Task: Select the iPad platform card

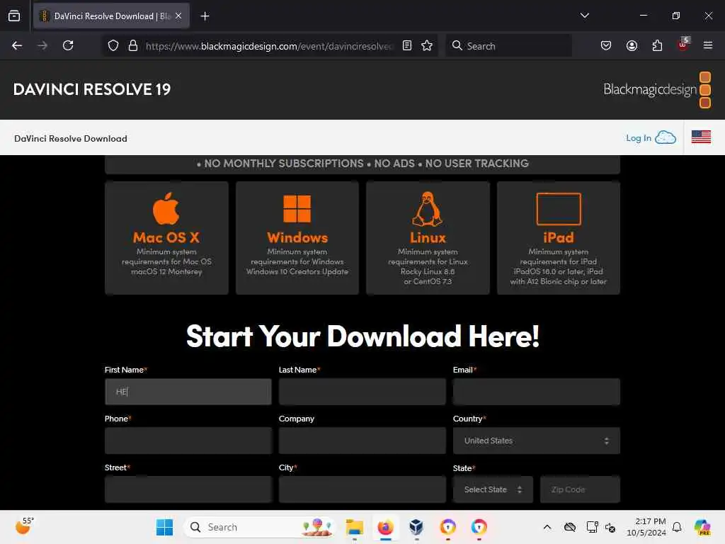Action: (x=558, y=238)
